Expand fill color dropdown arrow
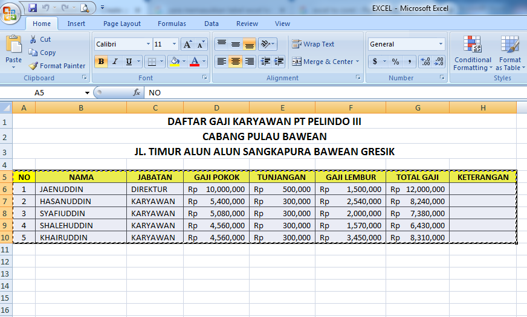Image resolution: width=527 pixels, height=317 pixels. coord(184,62)
